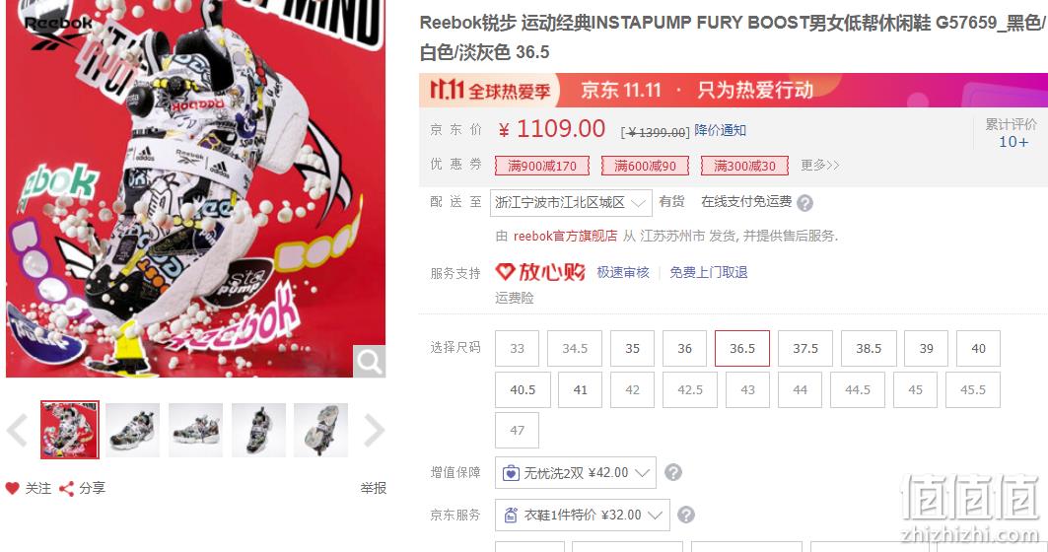Select shoe size 37.5
The height and width of the screenshot is (552, 1048).
(805, 348)
